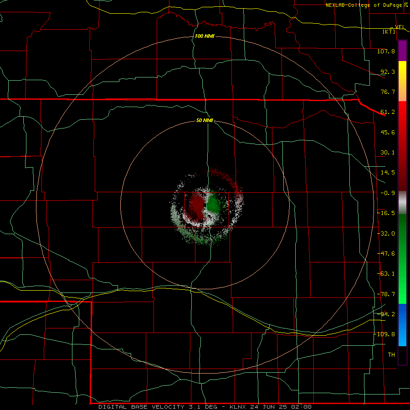Click the green inbound velocity blob at radar center
The height and width of the screenshot is (410, 410).
(214, 203)
